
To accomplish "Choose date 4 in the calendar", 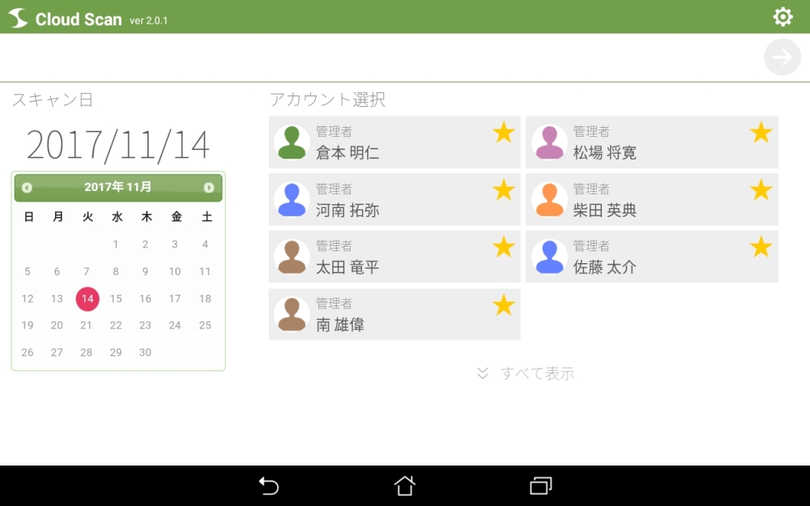I will tap(205, 244).
